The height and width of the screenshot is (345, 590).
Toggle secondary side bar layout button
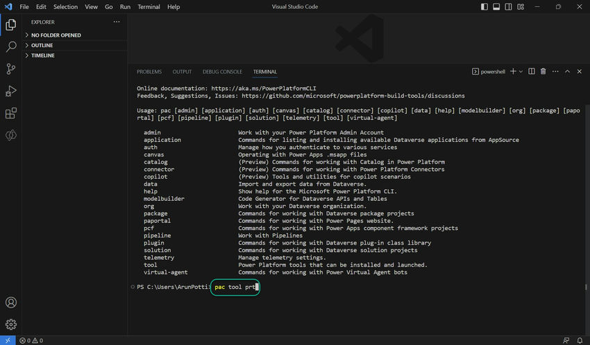coord(508,7)
